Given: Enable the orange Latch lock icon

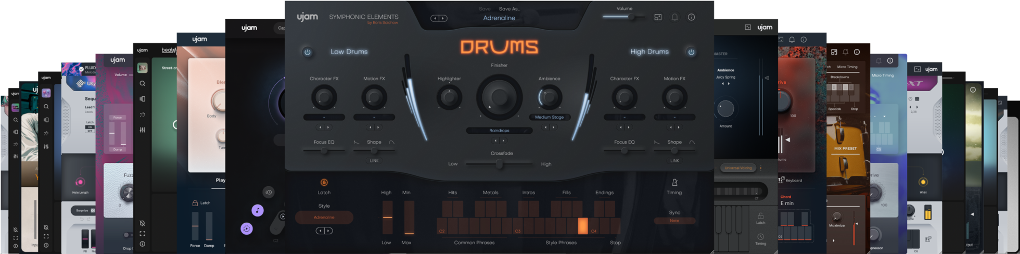Looking at the screenshot, I should 324,182.
